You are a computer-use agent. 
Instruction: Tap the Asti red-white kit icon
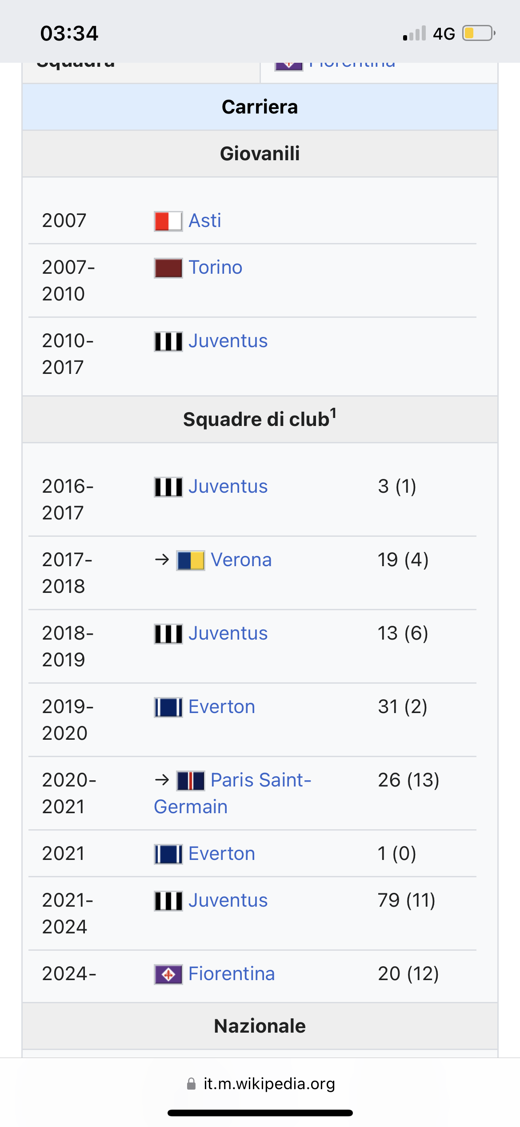click(168, 221)
